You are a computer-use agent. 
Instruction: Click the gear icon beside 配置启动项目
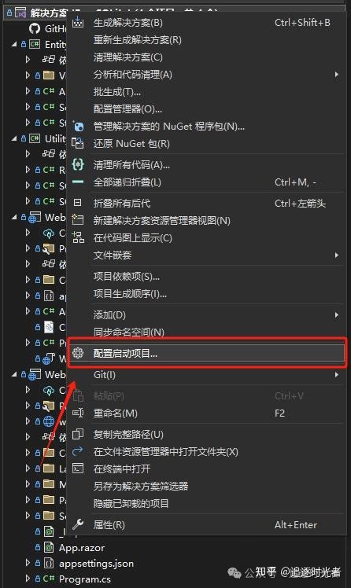pyautogui.click(x=78, y=353)
